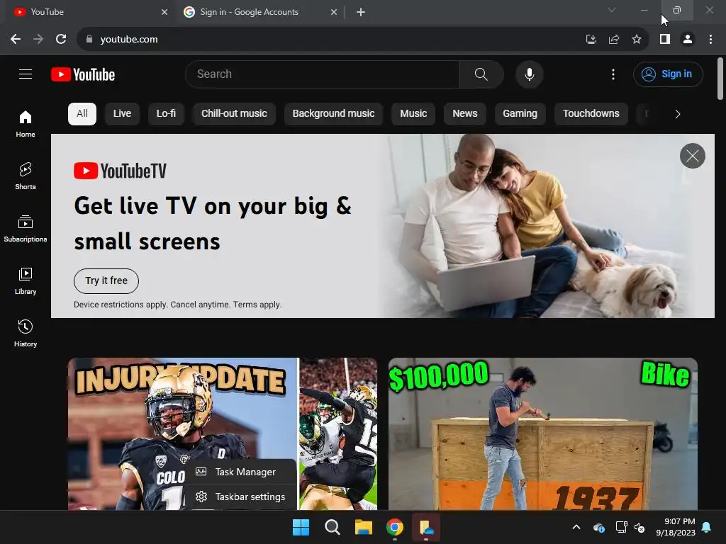Viewport: 726px width, 544px height.
Task: Click the muted volume tray icon
Action: point(640,527)
